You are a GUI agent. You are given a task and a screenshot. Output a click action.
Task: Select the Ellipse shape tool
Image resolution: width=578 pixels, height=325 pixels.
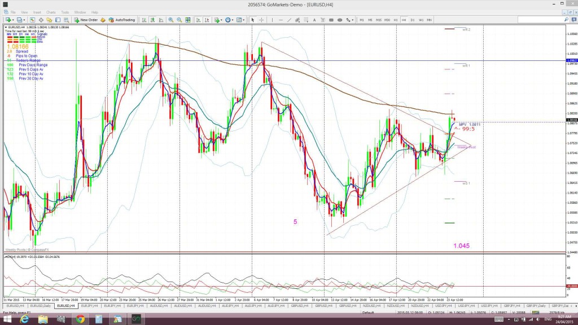click(340, 20)
